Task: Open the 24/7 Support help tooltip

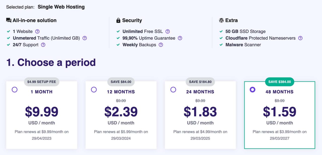Action: pyautogui.click(x=43, y=45)
